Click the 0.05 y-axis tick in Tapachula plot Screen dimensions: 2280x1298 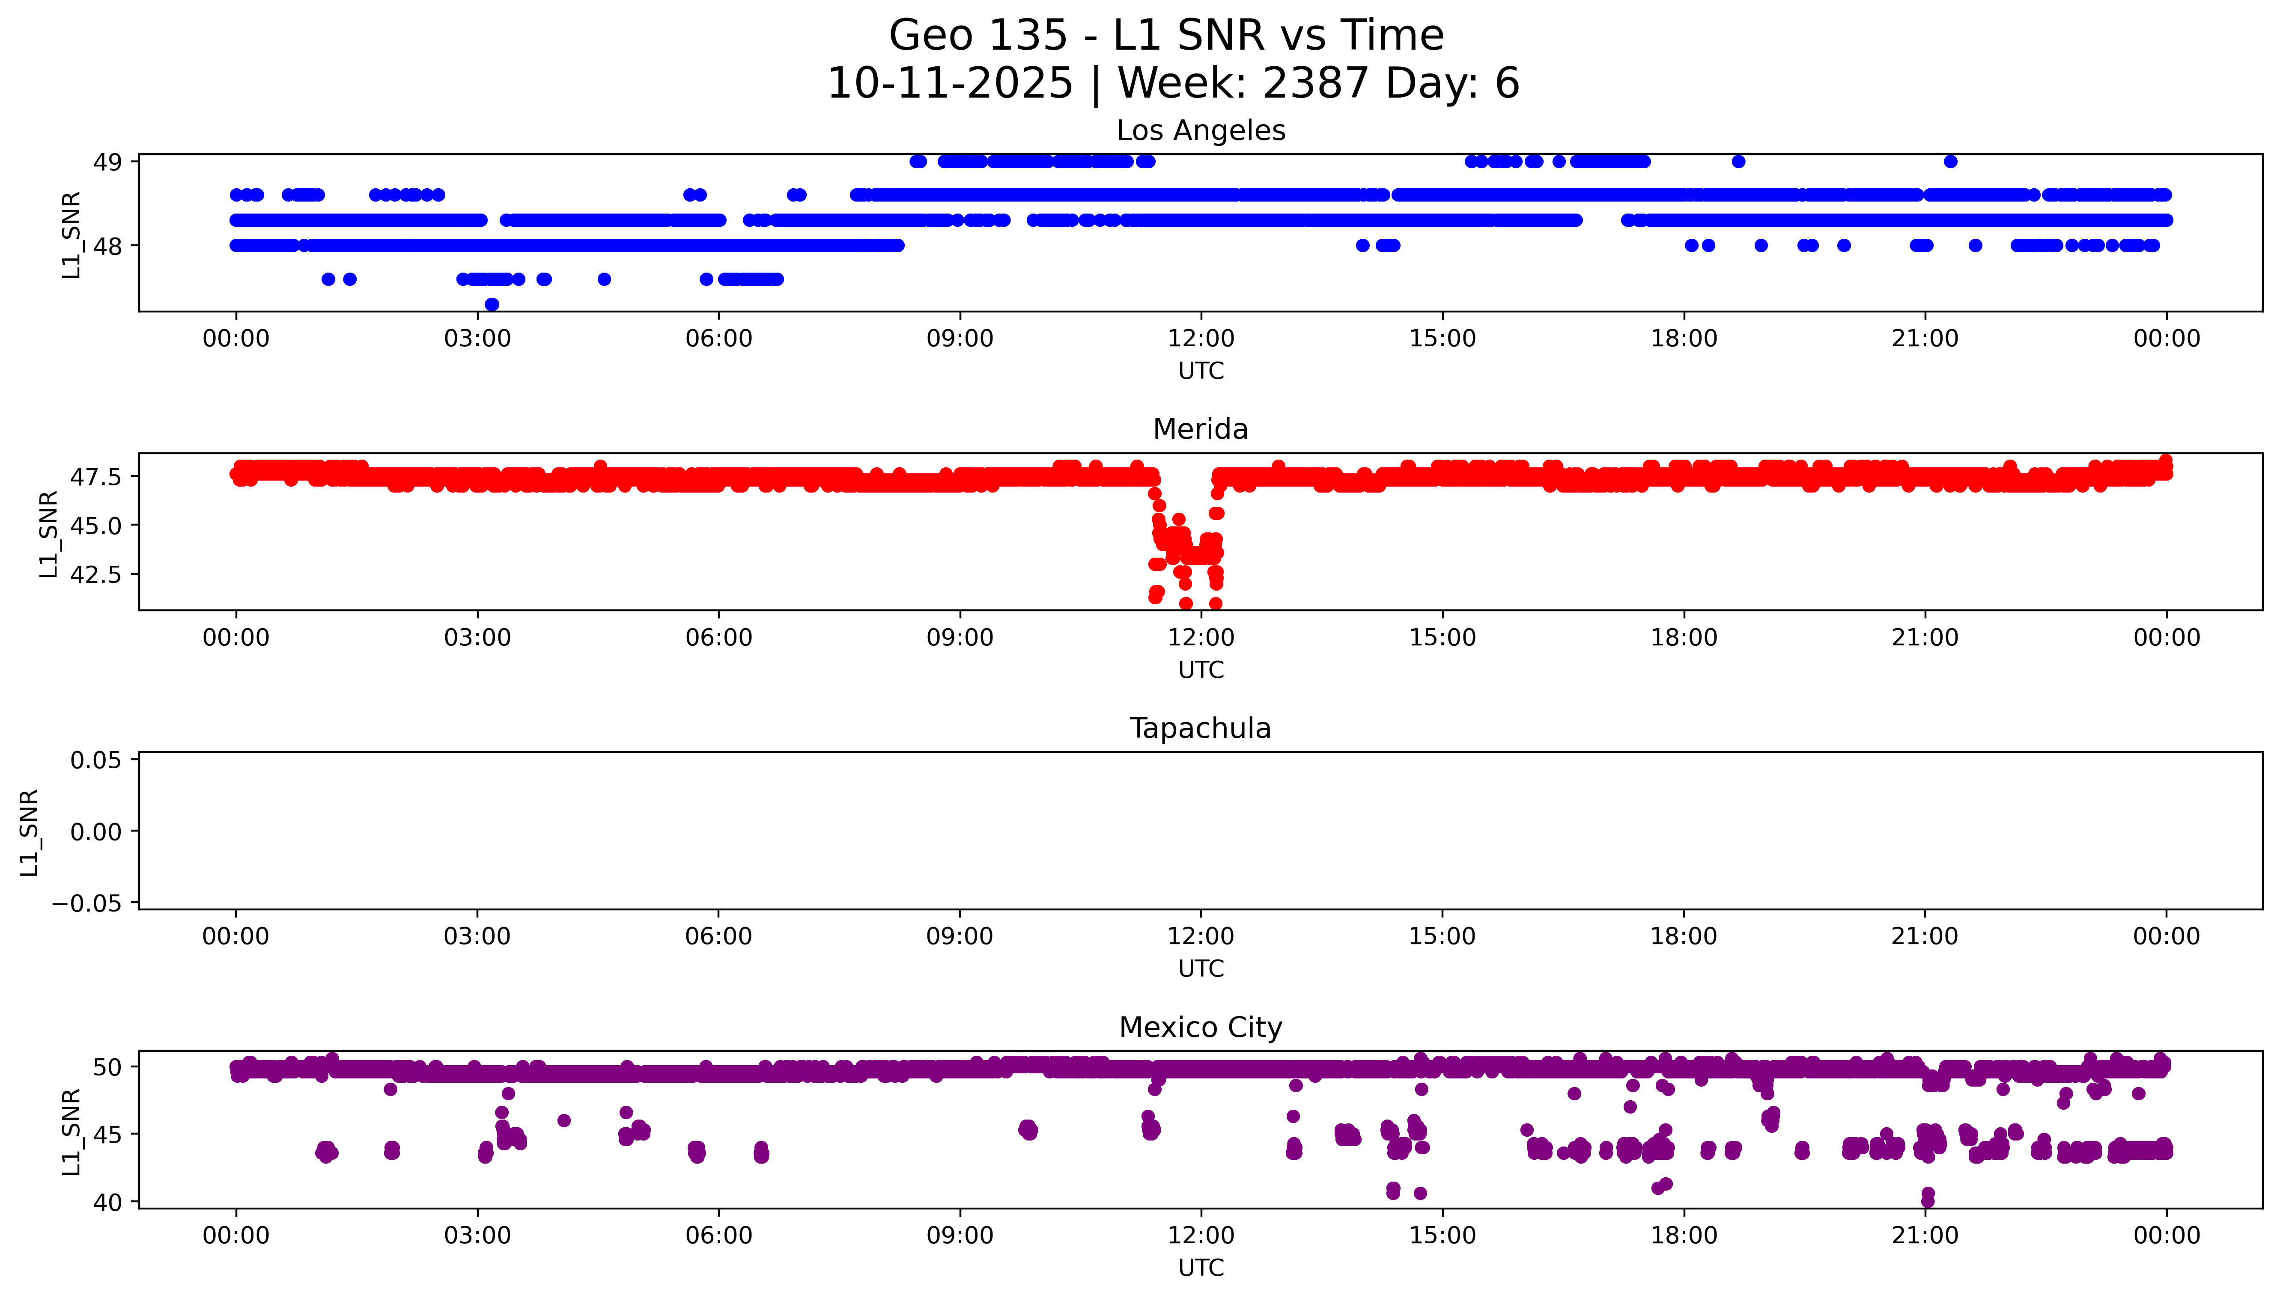[x=96, y=760]
